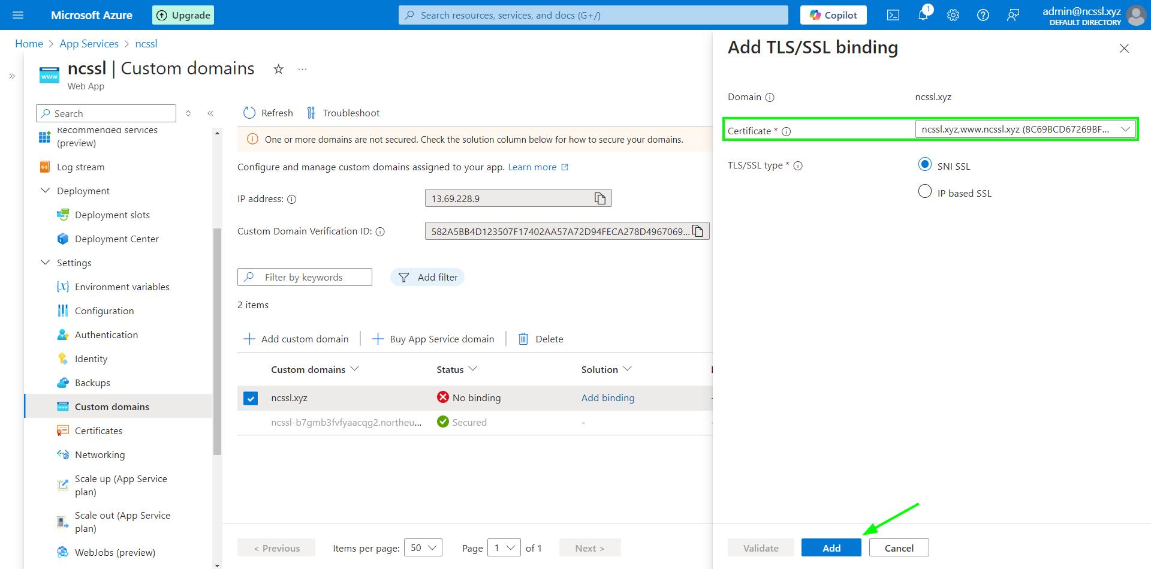Click the Filter by keywords field
This screenshot has height=569, width=1151.
coord(312,277)
